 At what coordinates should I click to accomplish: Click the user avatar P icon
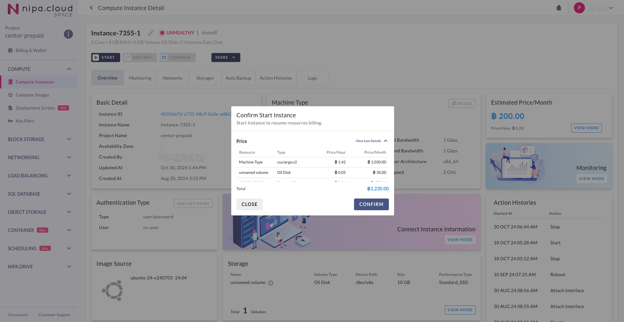(579, 8)
